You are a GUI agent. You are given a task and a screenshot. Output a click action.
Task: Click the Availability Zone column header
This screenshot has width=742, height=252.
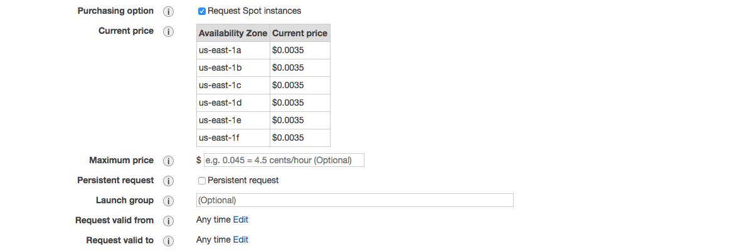click(x=233, y=33)
